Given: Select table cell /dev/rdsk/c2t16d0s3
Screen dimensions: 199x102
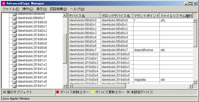Looking at the screenshot, I should pos(84,67).
